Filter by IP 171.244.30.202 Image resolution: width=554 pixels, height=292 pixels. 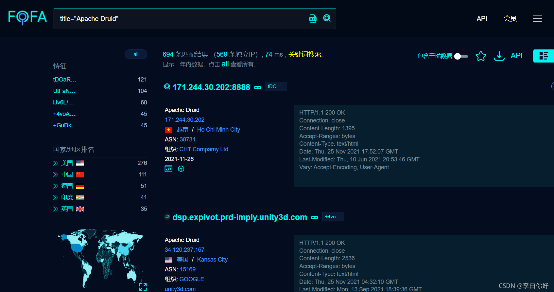[184, 120]
